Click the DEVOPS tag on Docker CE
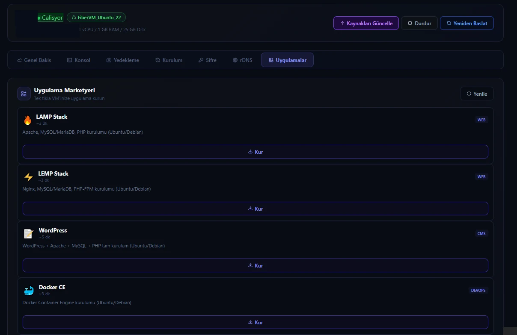The height and width of the screenshot is (335, 517). [x=478, y=291]
